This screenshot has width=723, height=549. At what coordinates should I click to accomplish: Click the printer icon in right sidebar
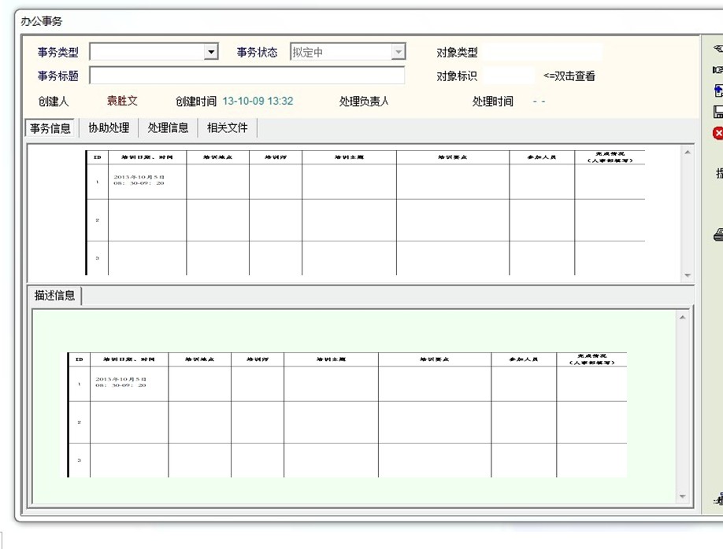tap(718, 234)
